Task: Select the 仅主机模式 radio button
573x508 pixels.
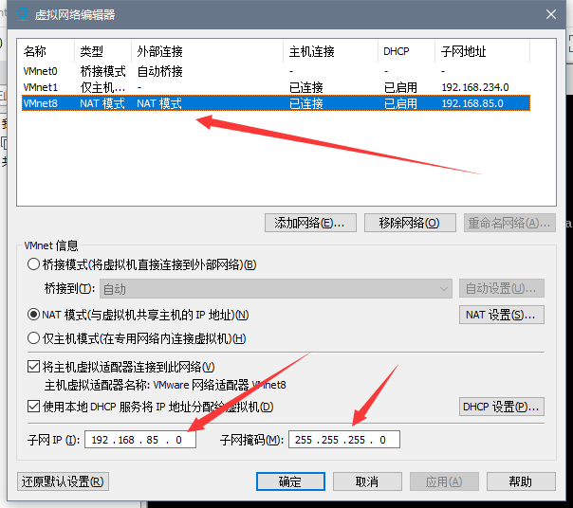Action: [x=33, y=338]
